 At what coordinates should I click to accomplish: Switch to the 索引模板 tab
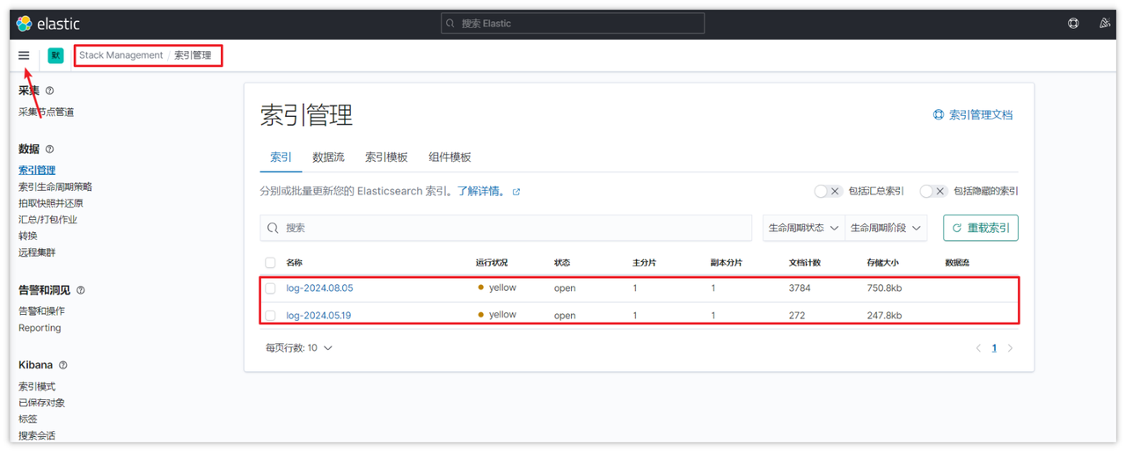click(386, 157)
